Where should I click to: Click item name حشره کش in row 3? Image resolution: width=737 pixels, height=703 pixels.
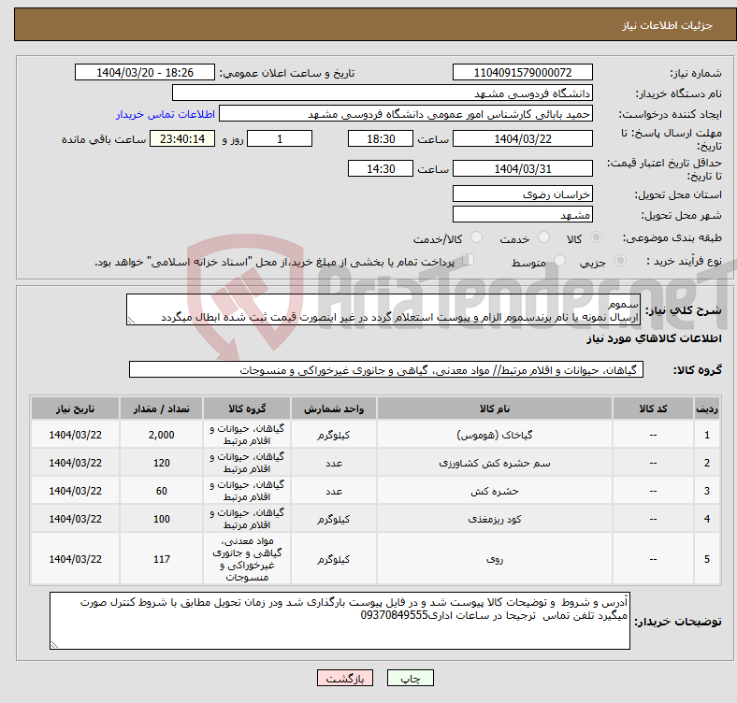click(x=495, y=491)
